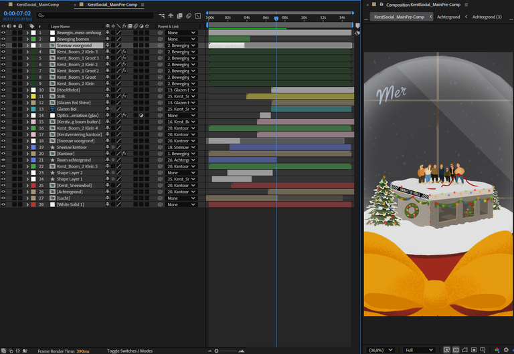This screenshot has height=354, width=514.
Task: Click the shy switch on Kantoor layer
Action: click(x=108, y=154)
